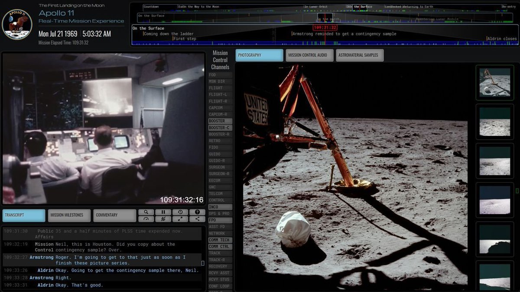Open help via the question mark icon
The image size is (520, 292).
coord(197,212)
